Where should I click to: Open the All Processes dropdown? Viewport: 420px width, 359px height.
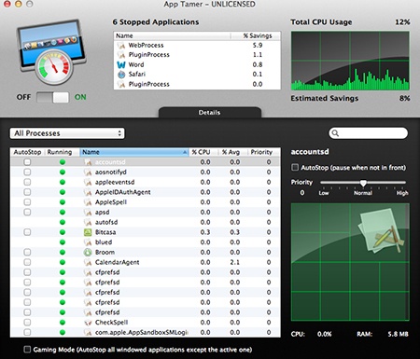(67, 133)
